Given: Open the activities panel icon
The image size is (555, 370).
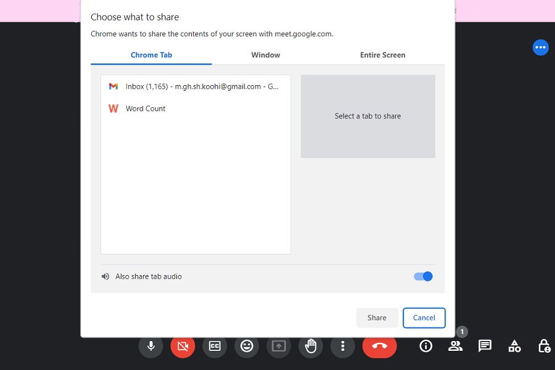Looking at the screenshot, I should (514, 346).
